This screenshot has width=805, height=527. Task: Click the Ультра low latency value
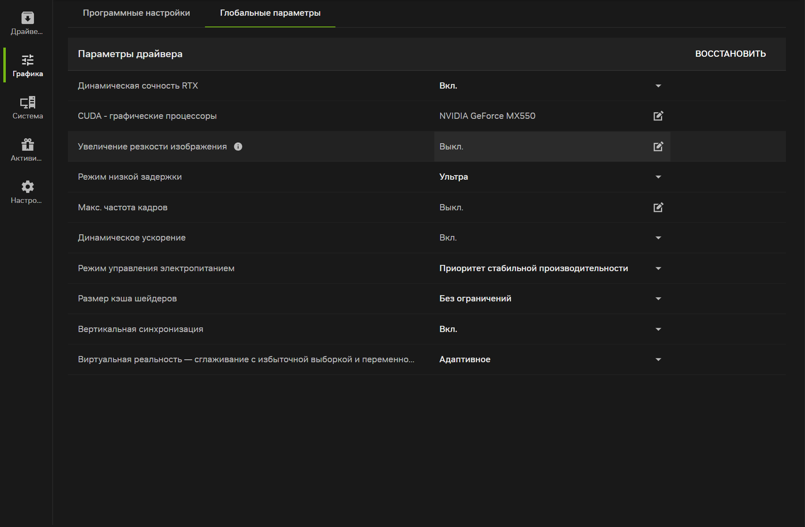[453, 177]
